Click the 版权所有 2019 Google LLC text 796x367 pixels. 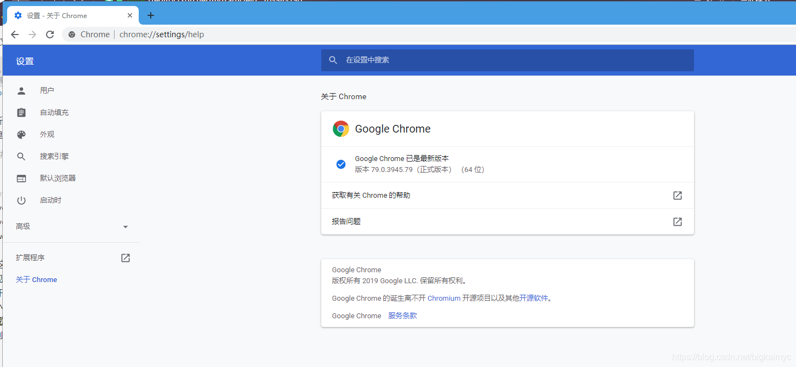click(x=376, y=281)
